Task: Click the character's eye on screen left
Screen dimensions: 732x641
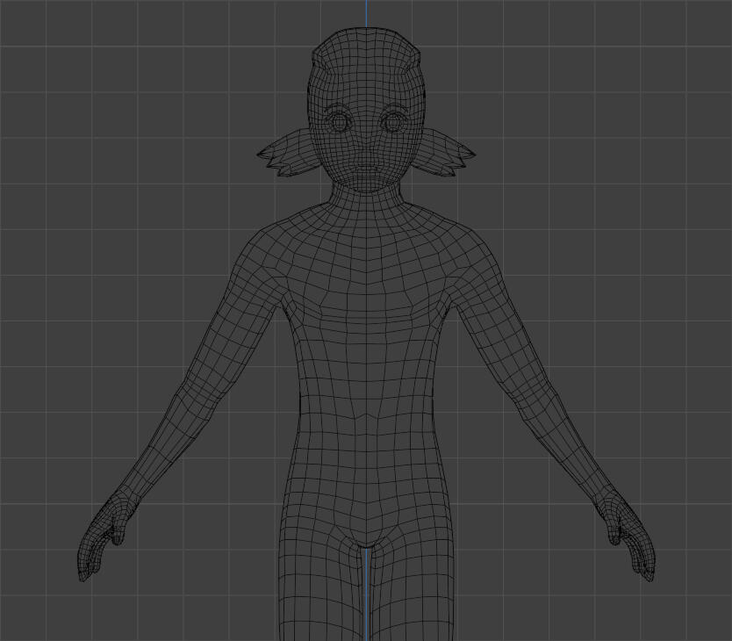Action: tap(339, 121)
